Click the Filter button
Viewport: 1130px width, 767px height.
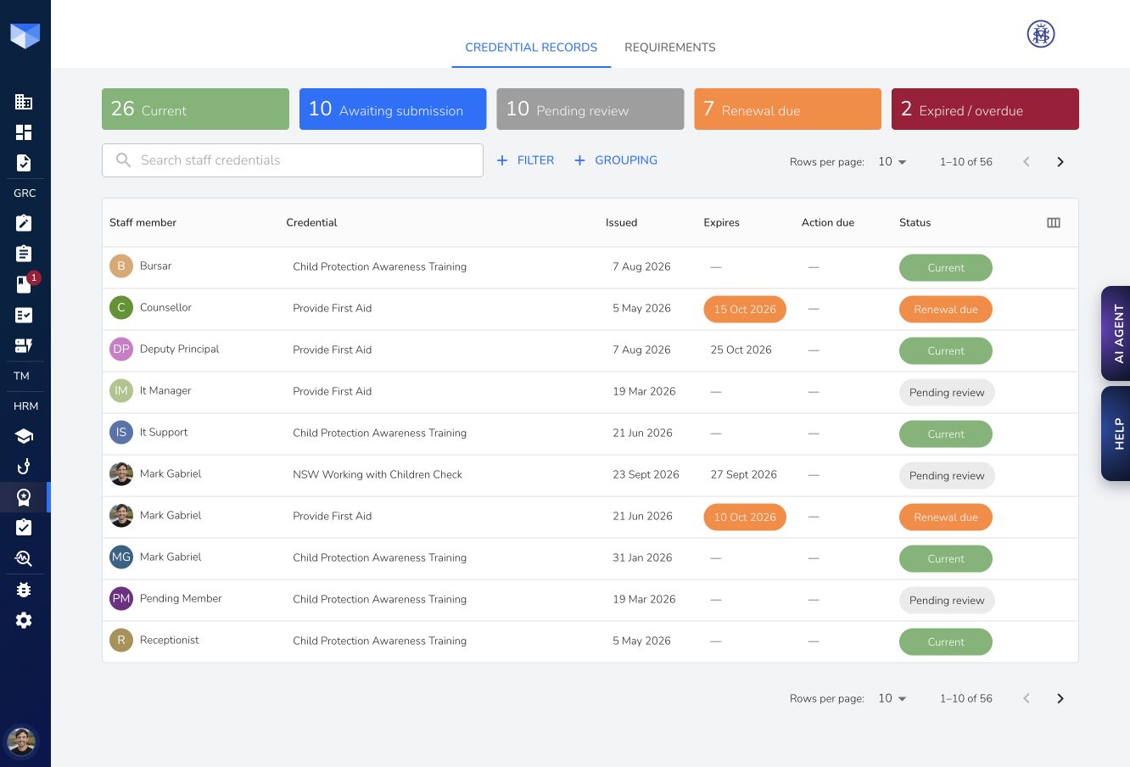(525, 160)
